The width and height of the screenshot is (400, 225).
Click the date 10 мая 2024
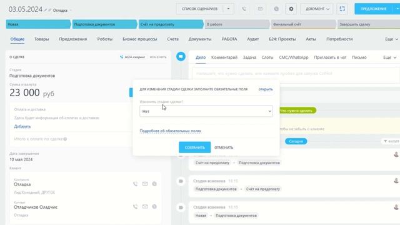point(21,159)
